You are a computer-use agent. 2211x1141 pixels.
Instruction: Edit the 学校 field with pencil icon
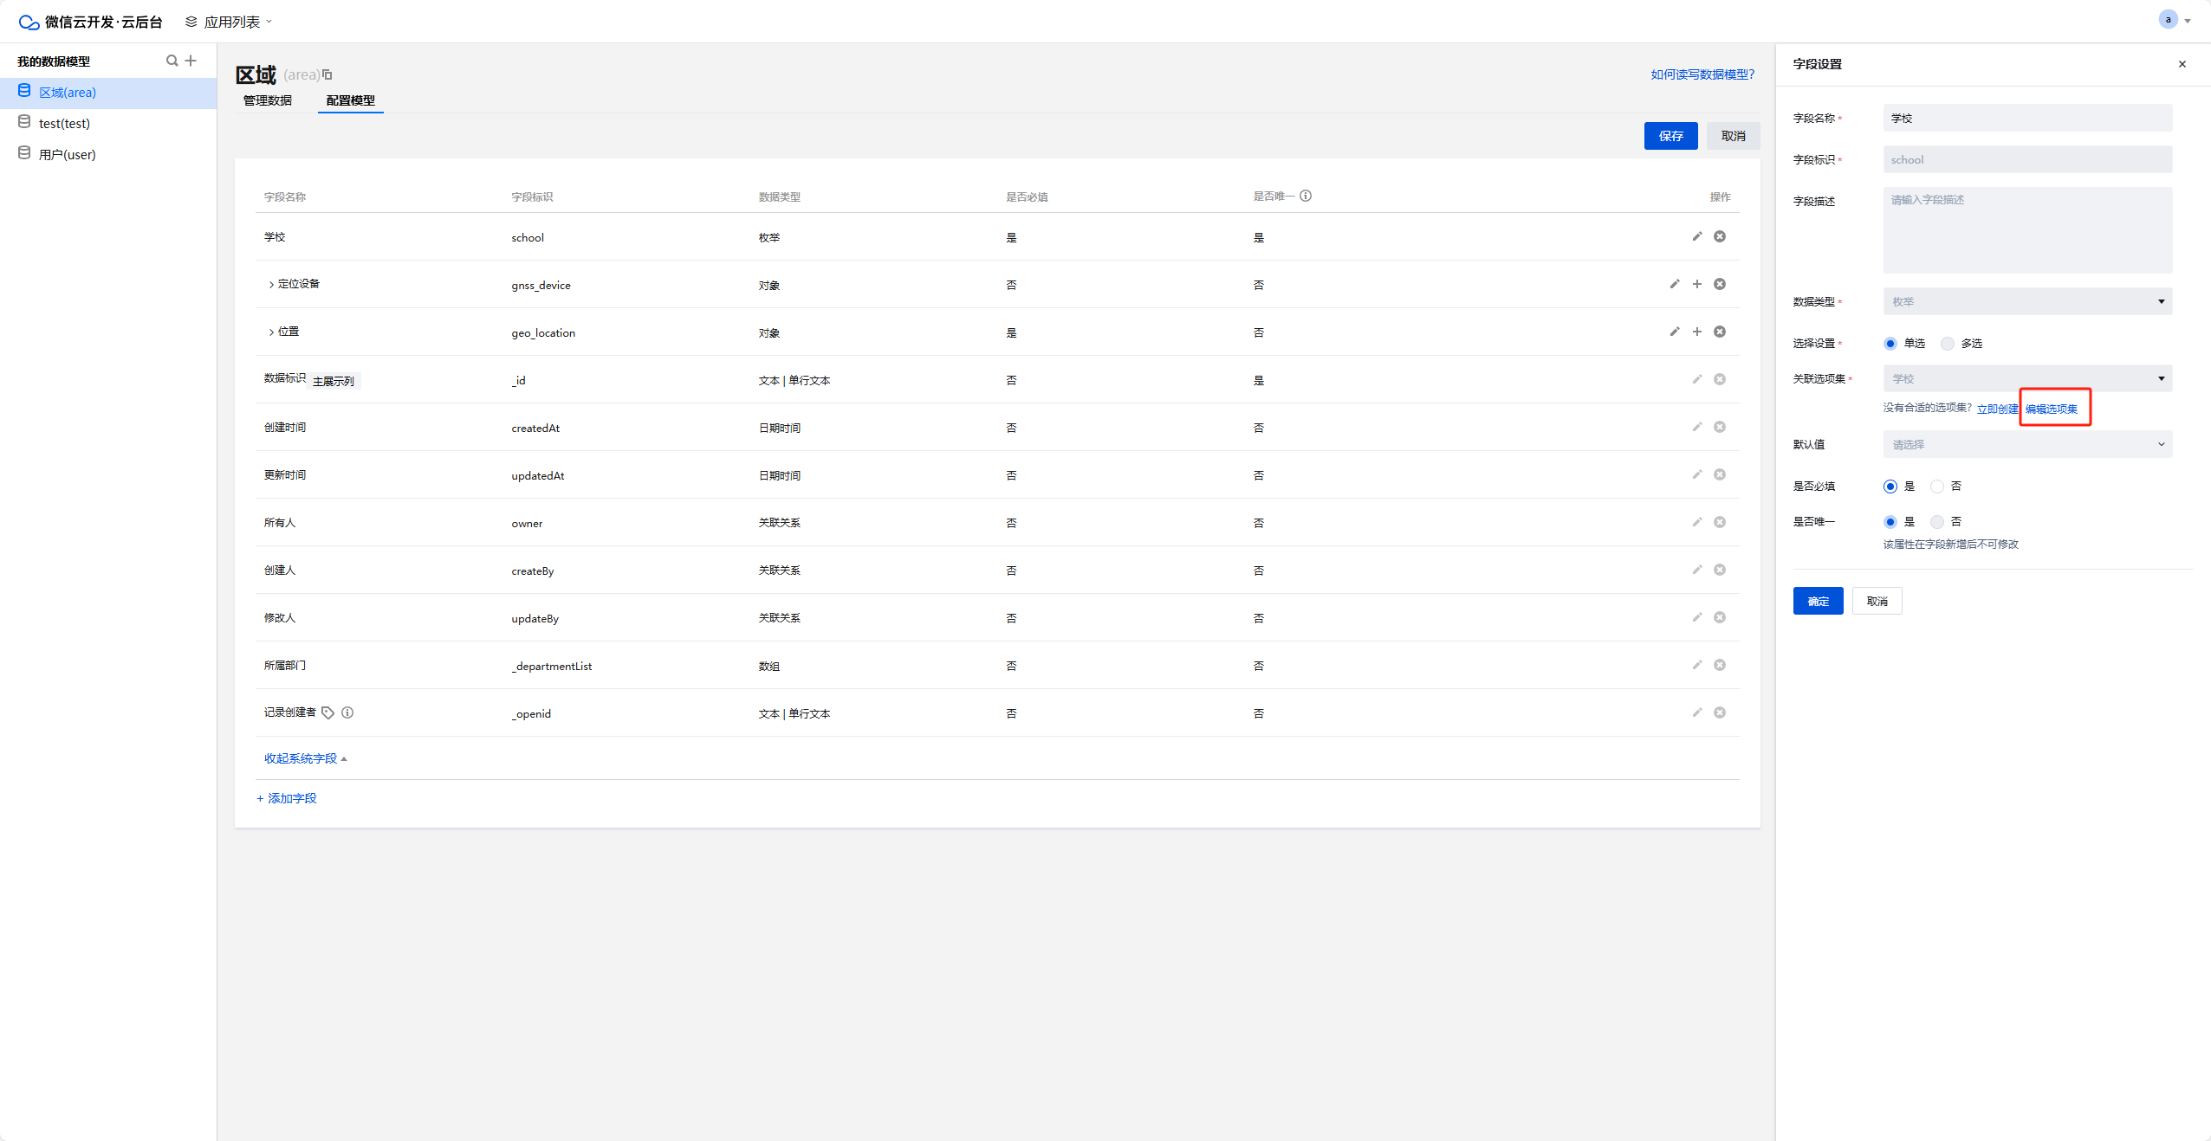[x=1697, y=236]
